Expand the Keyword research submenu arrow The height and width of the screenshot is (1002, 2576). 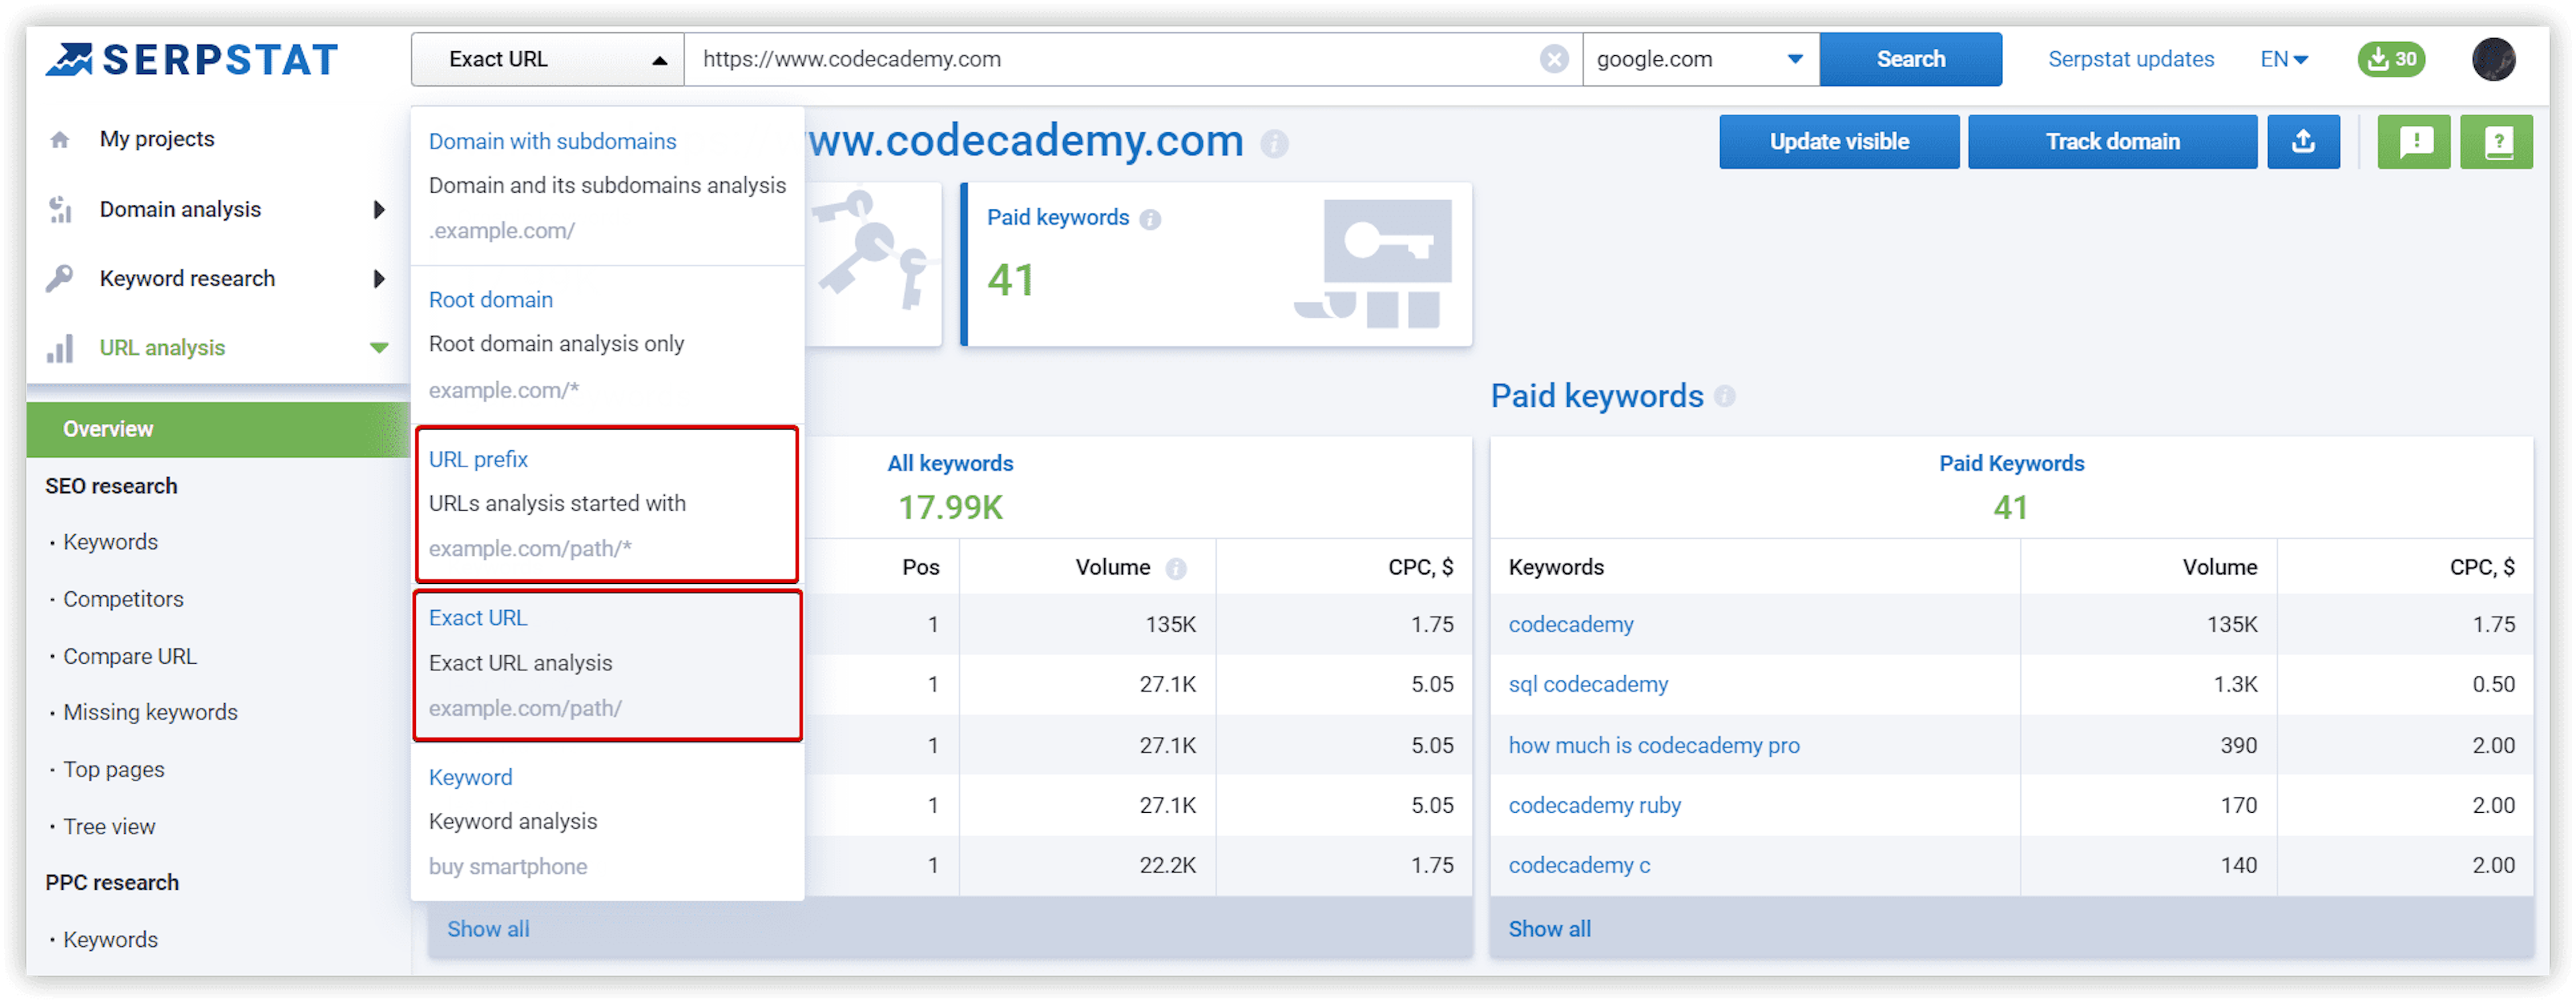point(379,279)
